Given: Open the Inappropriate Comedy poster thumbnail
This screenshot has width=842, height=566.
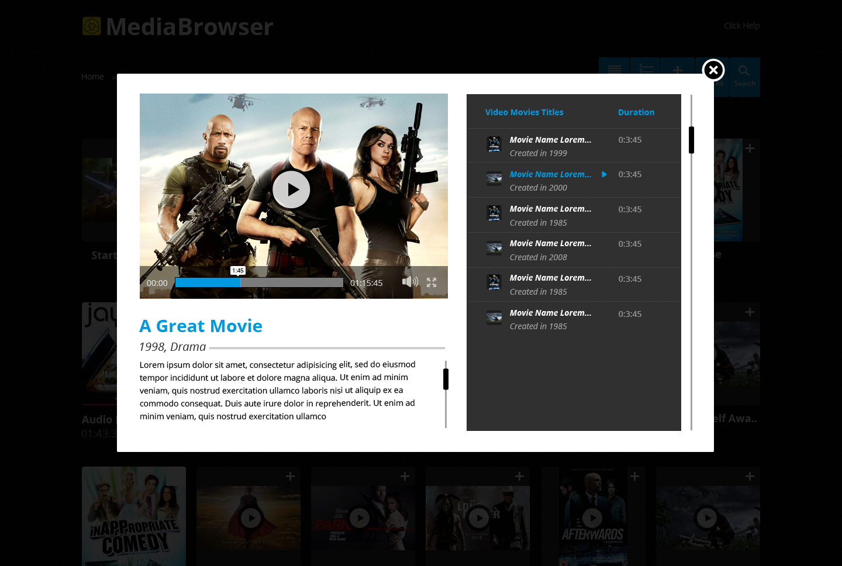Looking at the screenshot, I should 134,516.
